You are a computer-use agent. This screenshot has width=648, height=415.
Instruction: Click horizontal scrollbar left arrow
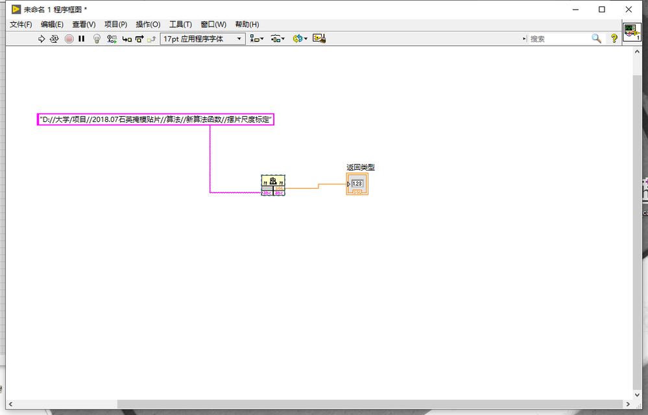11,404
